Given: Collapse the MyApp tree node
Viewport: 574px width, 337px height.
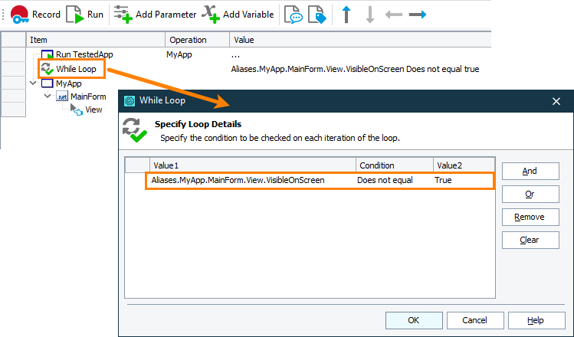Looking at the screenshot, I should click(x=31, y=83).
